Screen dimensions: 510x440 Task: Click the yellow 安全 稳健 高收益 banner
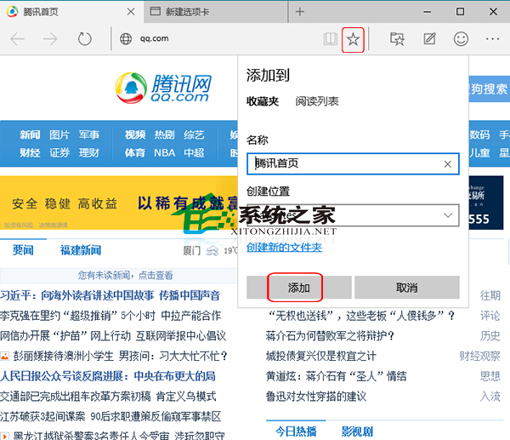point(119,203)
